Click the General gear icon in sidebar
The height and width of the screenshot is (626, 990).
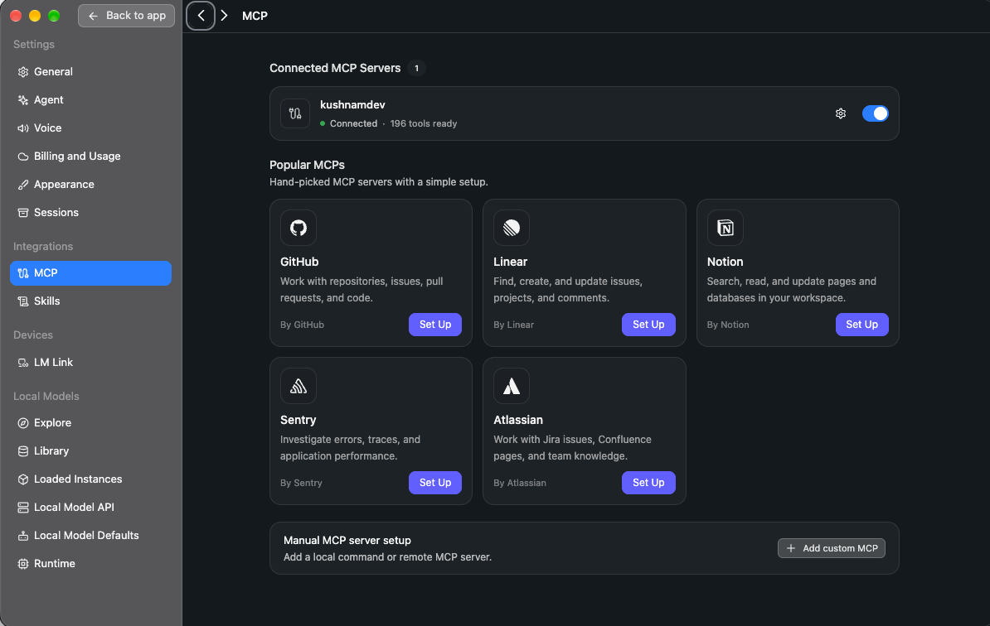tap(23, 72)
